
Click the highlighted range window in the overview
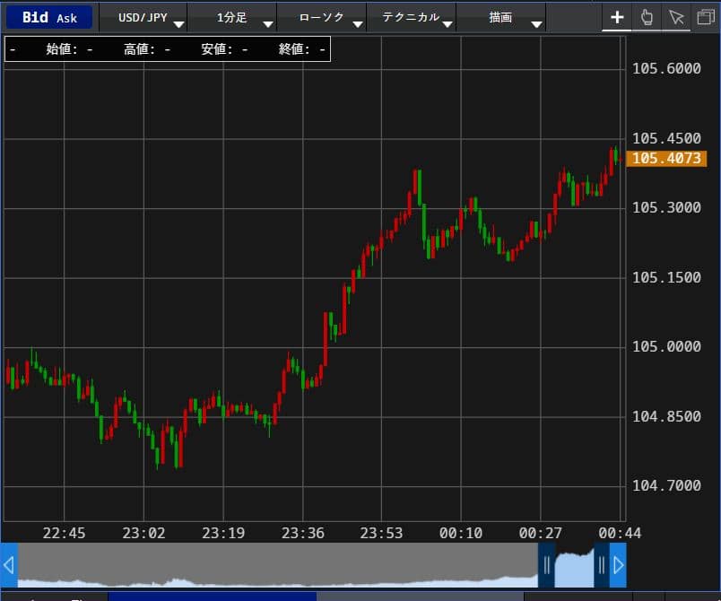coord(574,565)
